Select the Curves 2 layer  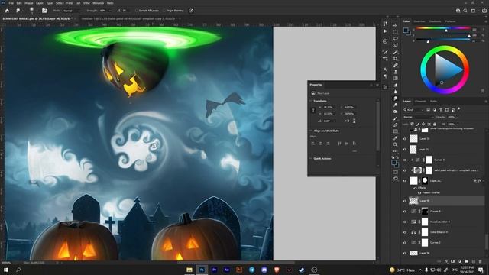(x=443, y=243)
